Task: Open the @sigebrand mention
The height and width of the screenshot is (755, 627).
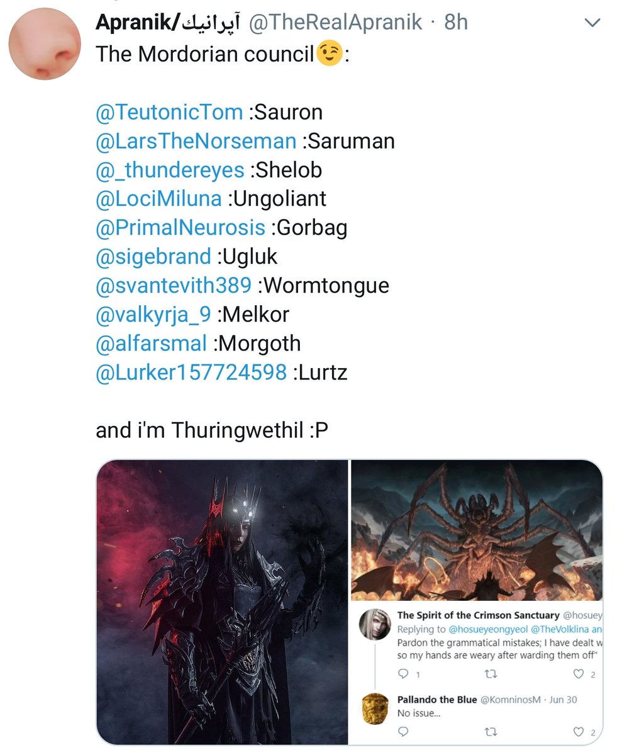Action: [x=153, y=257]
